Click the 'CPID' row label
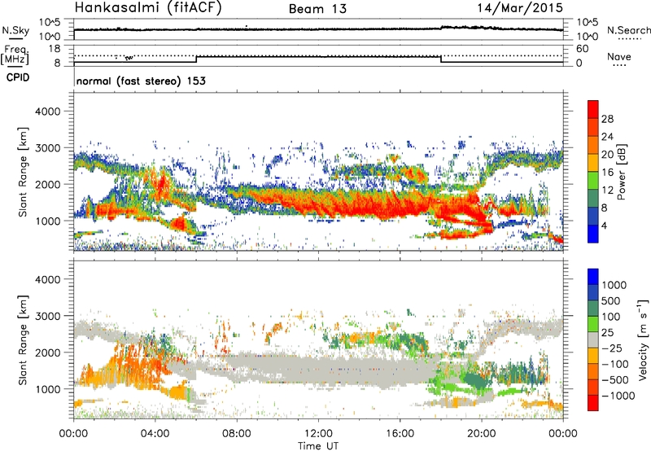This screenshot has width=651, height=451. coord(18,77)
